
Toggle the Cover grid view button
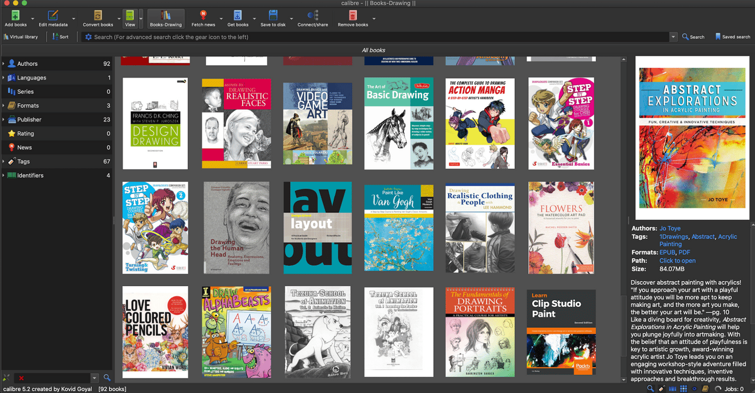click(x=684, y=389)
